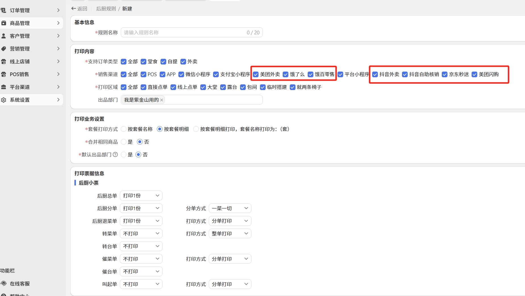Uncheck 堂食 order type
This screenshot has height=296, width=525.
pyautogui.click(x=143, y=62)
